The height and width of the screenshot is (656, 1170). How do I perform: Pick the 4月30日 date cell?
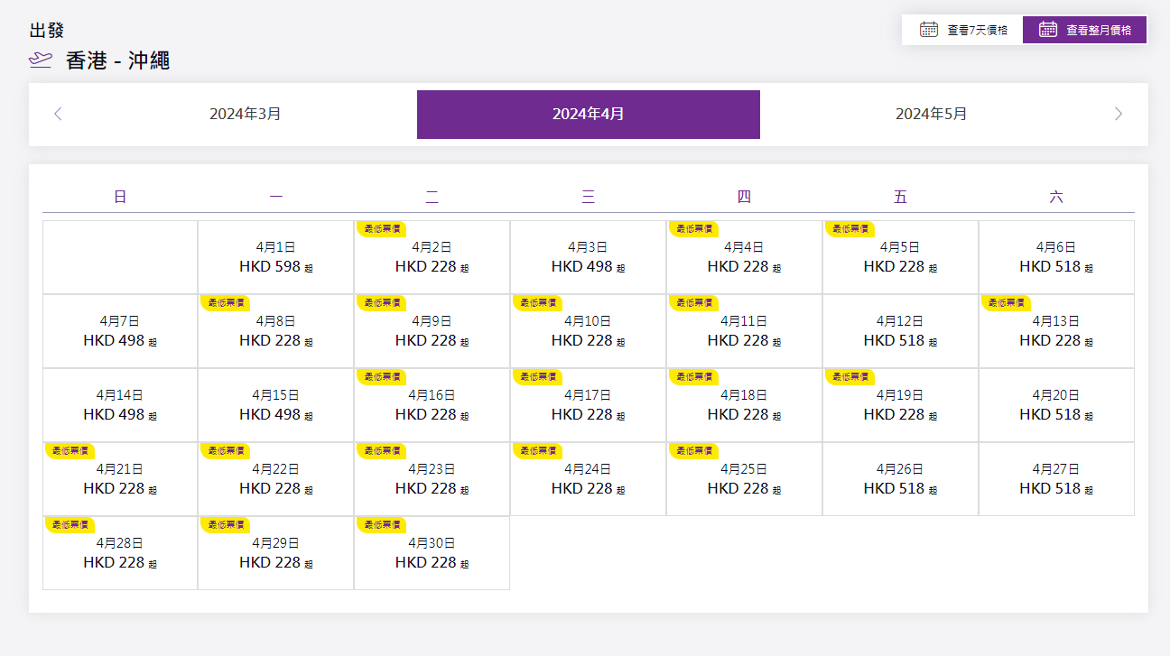[432, 554]
